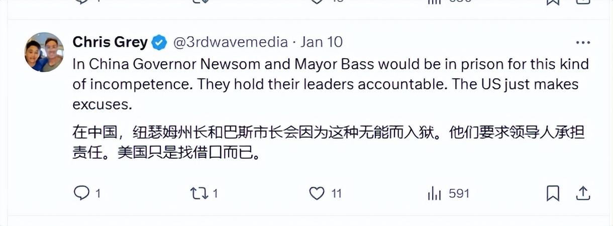The height and width of the screenshot is (226, 613).
Task: Open the reply speech-bubble icon
Action: [81, 193]
